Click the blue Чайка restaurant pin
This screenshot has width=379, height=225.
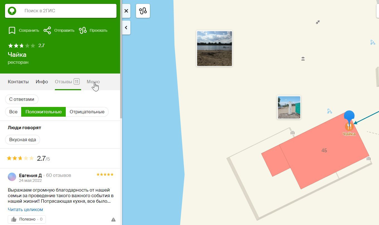[349, 116]
